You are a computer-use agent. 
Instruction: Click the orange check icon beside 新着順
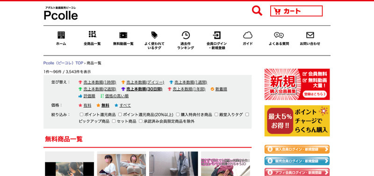[212, 89]
